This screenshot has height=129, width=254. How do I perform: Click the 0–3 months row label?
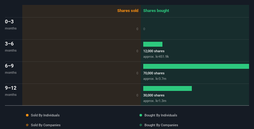11,25
